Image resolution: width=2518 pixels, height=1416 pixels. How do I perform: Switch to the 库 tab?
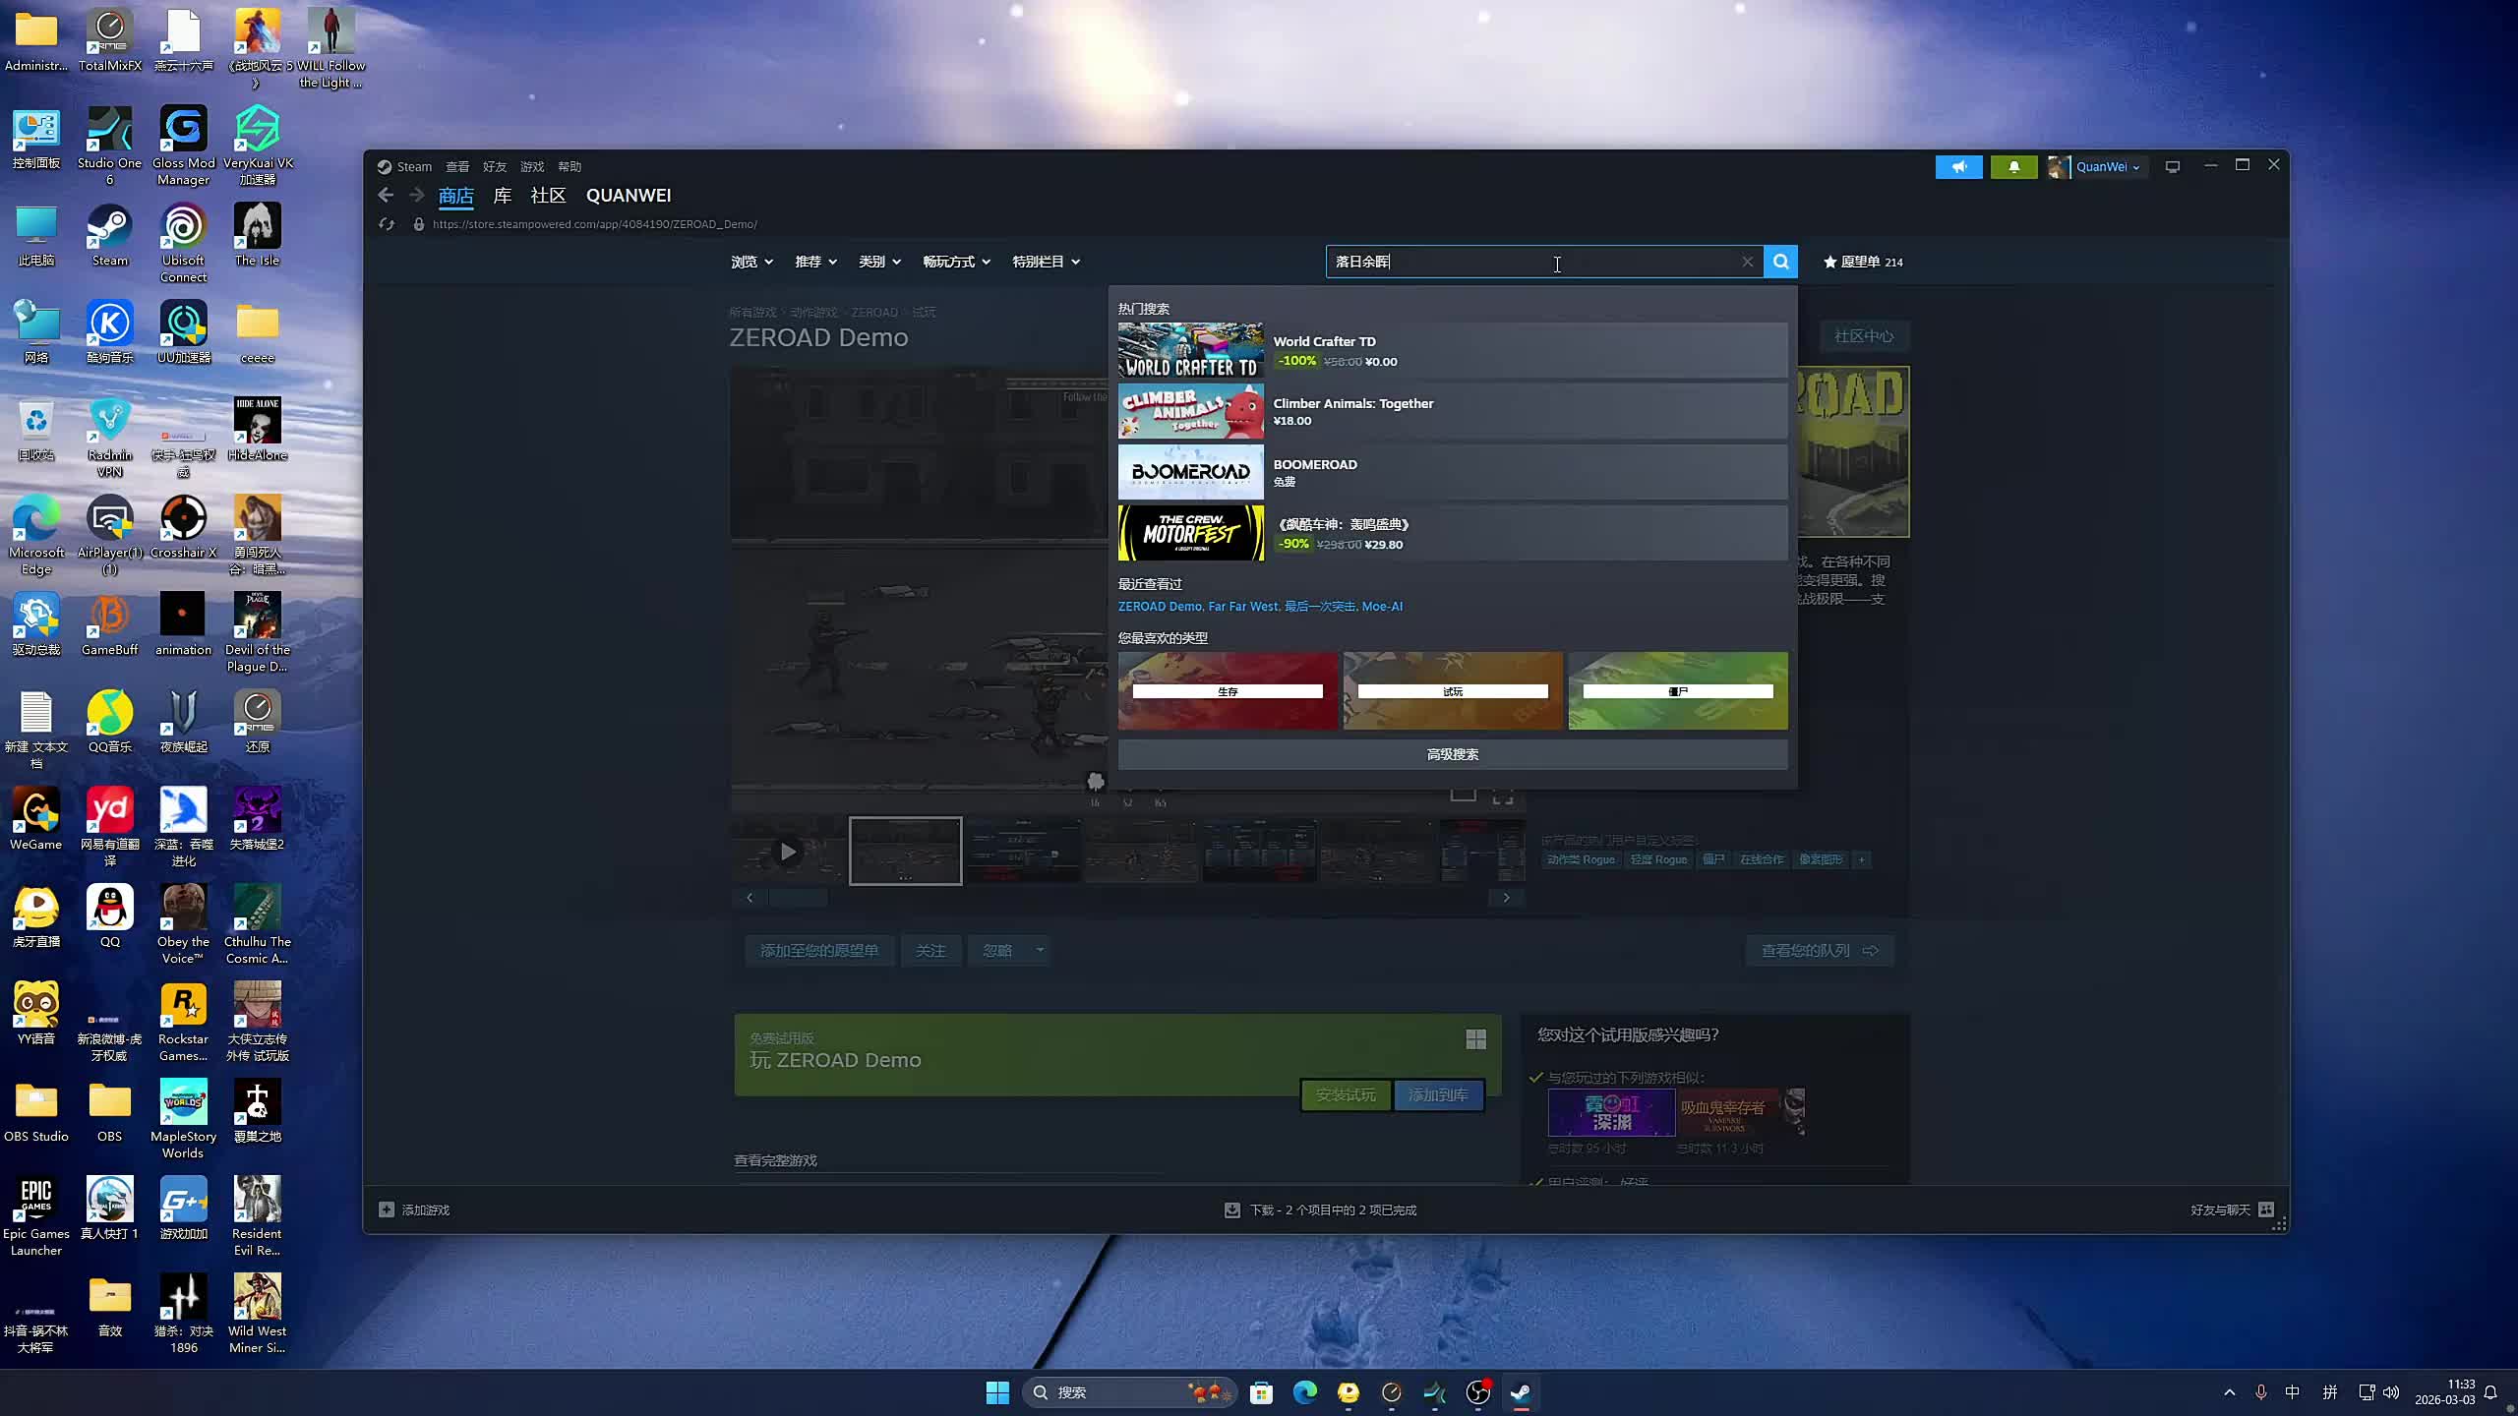[x=502, y=196]
